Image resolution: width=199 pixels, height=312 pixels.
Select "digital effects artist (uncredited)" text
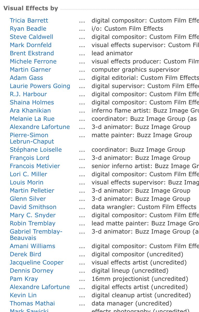(x=140, y=287)
